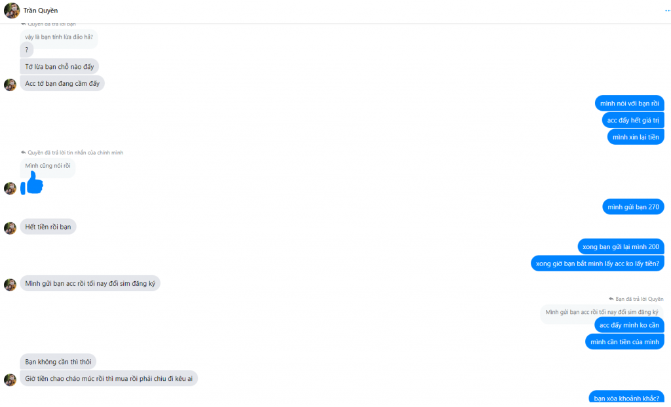Click avatar beside "Acc tớ bạn đang cầm đấy"

(10, 85)
